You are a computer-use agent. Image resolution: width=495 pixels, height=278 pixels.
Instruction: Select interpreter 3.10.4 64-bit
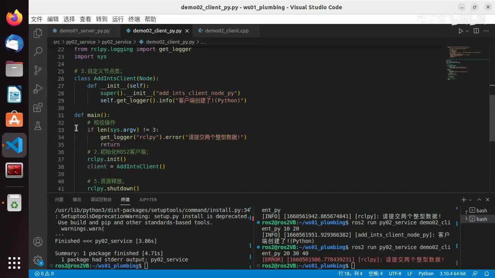point(452,274)
